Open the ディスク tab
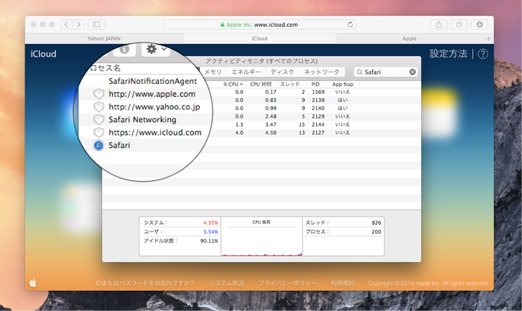Screen dimensions: 522x311 tap(282, 71)
